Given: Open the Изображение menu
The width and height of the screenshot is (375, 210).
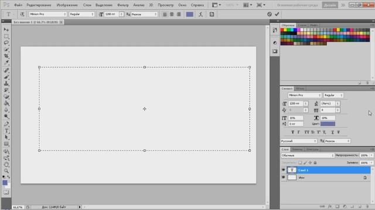Looking at the screenshot, I should tap(67, 5).
